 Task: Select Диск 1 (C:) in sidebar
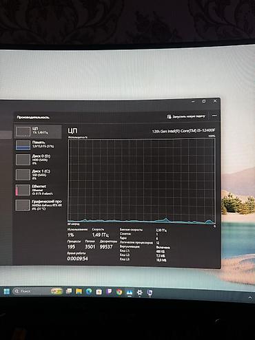click(38, 175)
